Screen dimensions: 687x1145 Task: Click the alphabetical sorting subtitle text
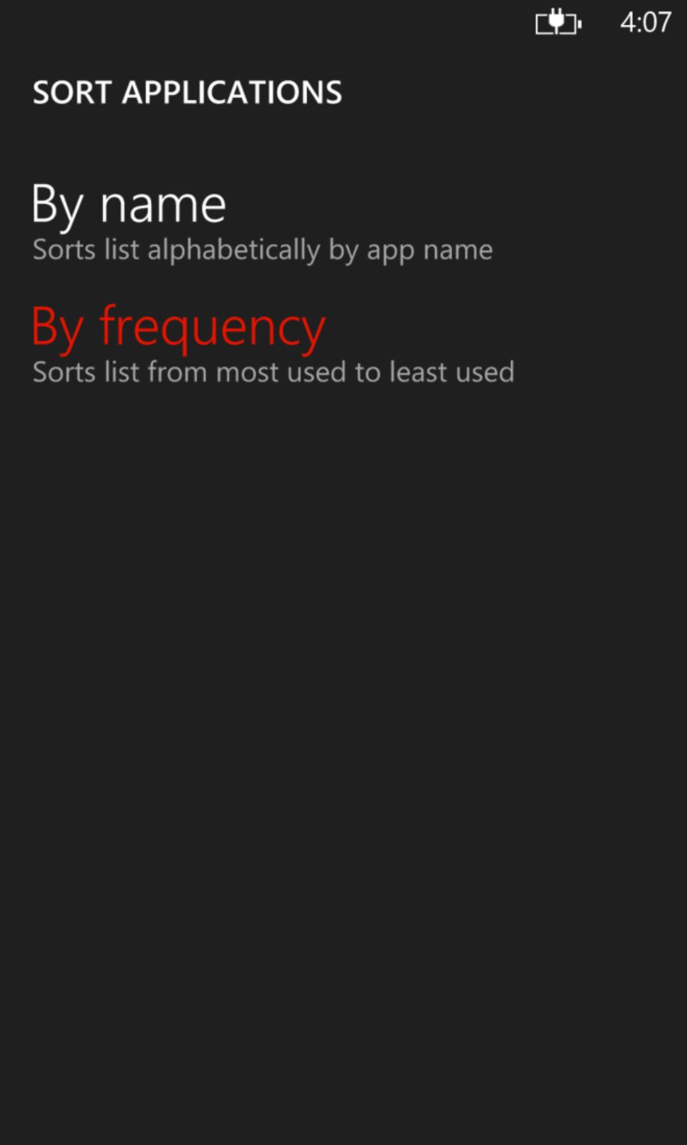pos(263,250)
